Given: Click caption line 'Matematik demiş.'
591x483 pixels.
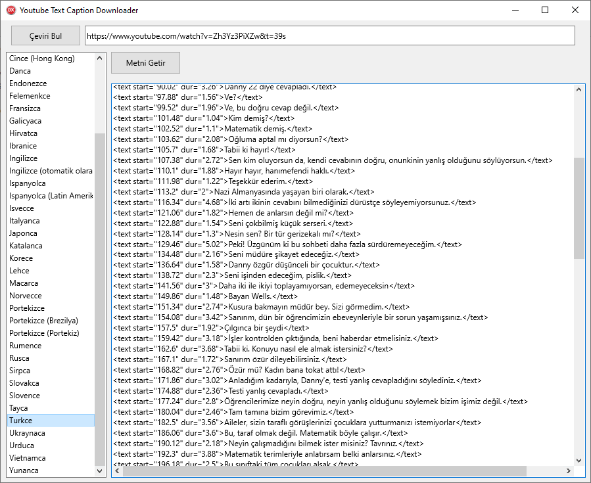Looking at the screenshot, I should click(212, 129).
